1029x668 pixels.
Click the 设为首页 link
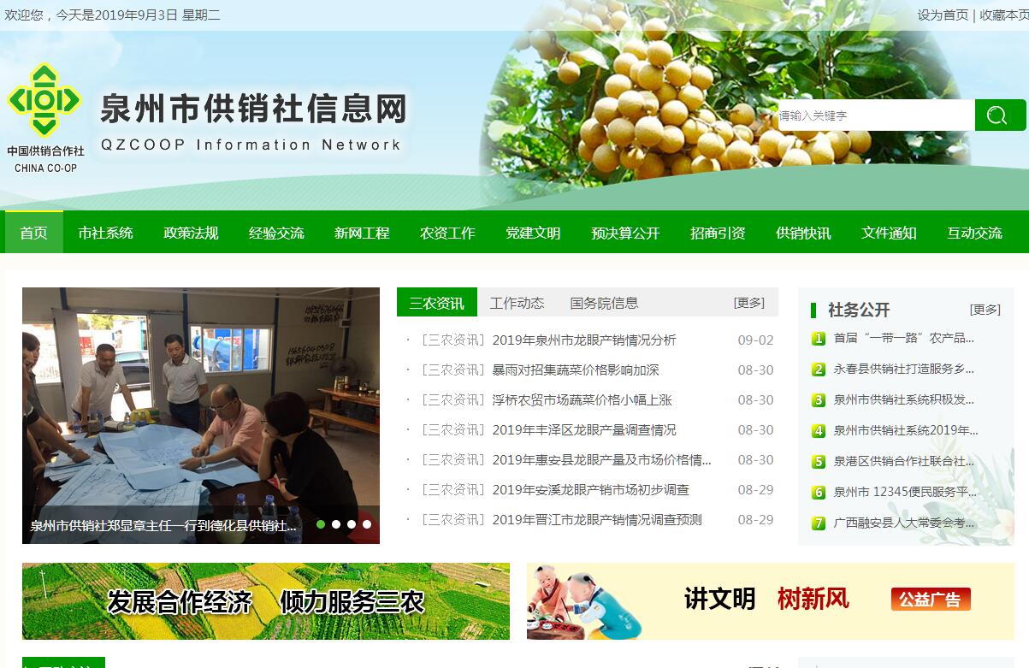(943, 15)
